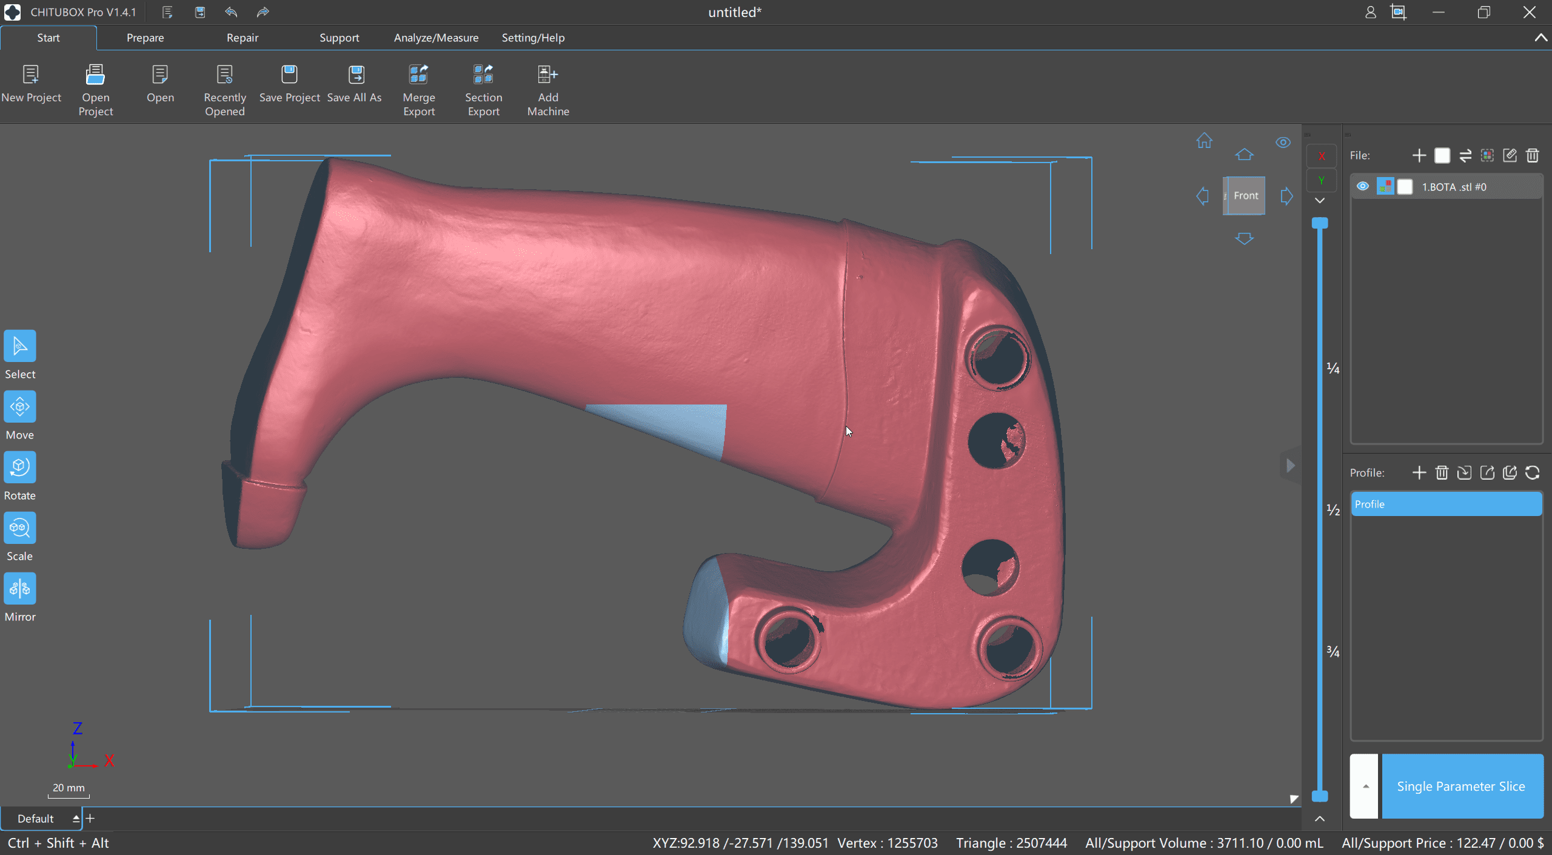Activate the Mirror tool
Viewport: 1552px width, 855px height.
click(x=19, y=589)
